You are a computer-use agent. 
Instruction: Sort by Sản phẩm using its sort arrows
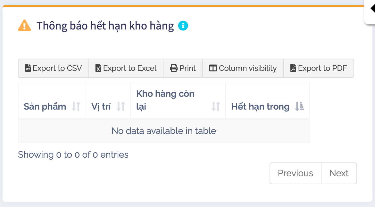pos(76,106)
